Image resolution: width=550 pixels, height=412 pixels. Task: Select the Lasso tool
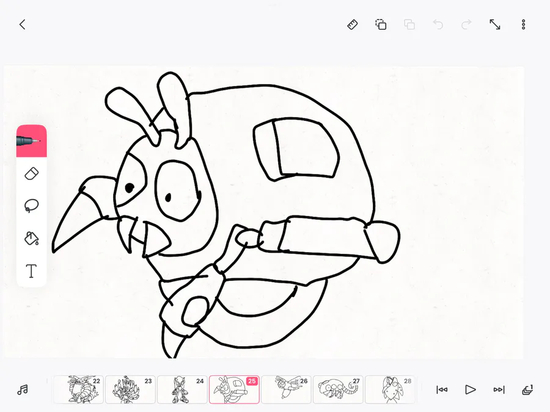coord(32,206)
